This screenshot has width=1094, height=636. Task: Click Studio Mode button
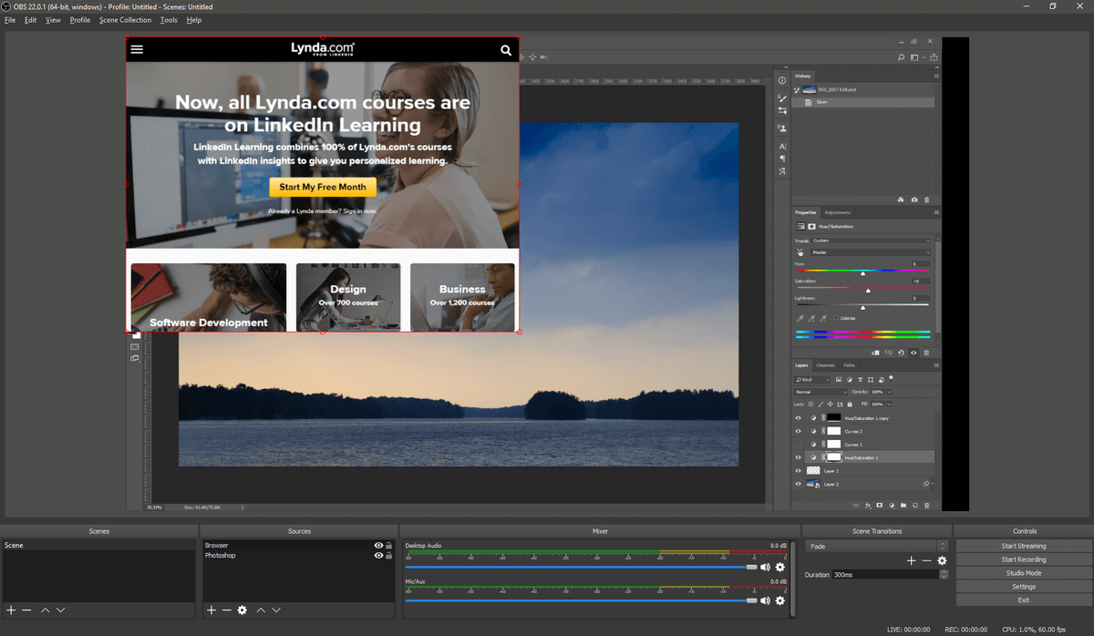[x=1024, y=573]
